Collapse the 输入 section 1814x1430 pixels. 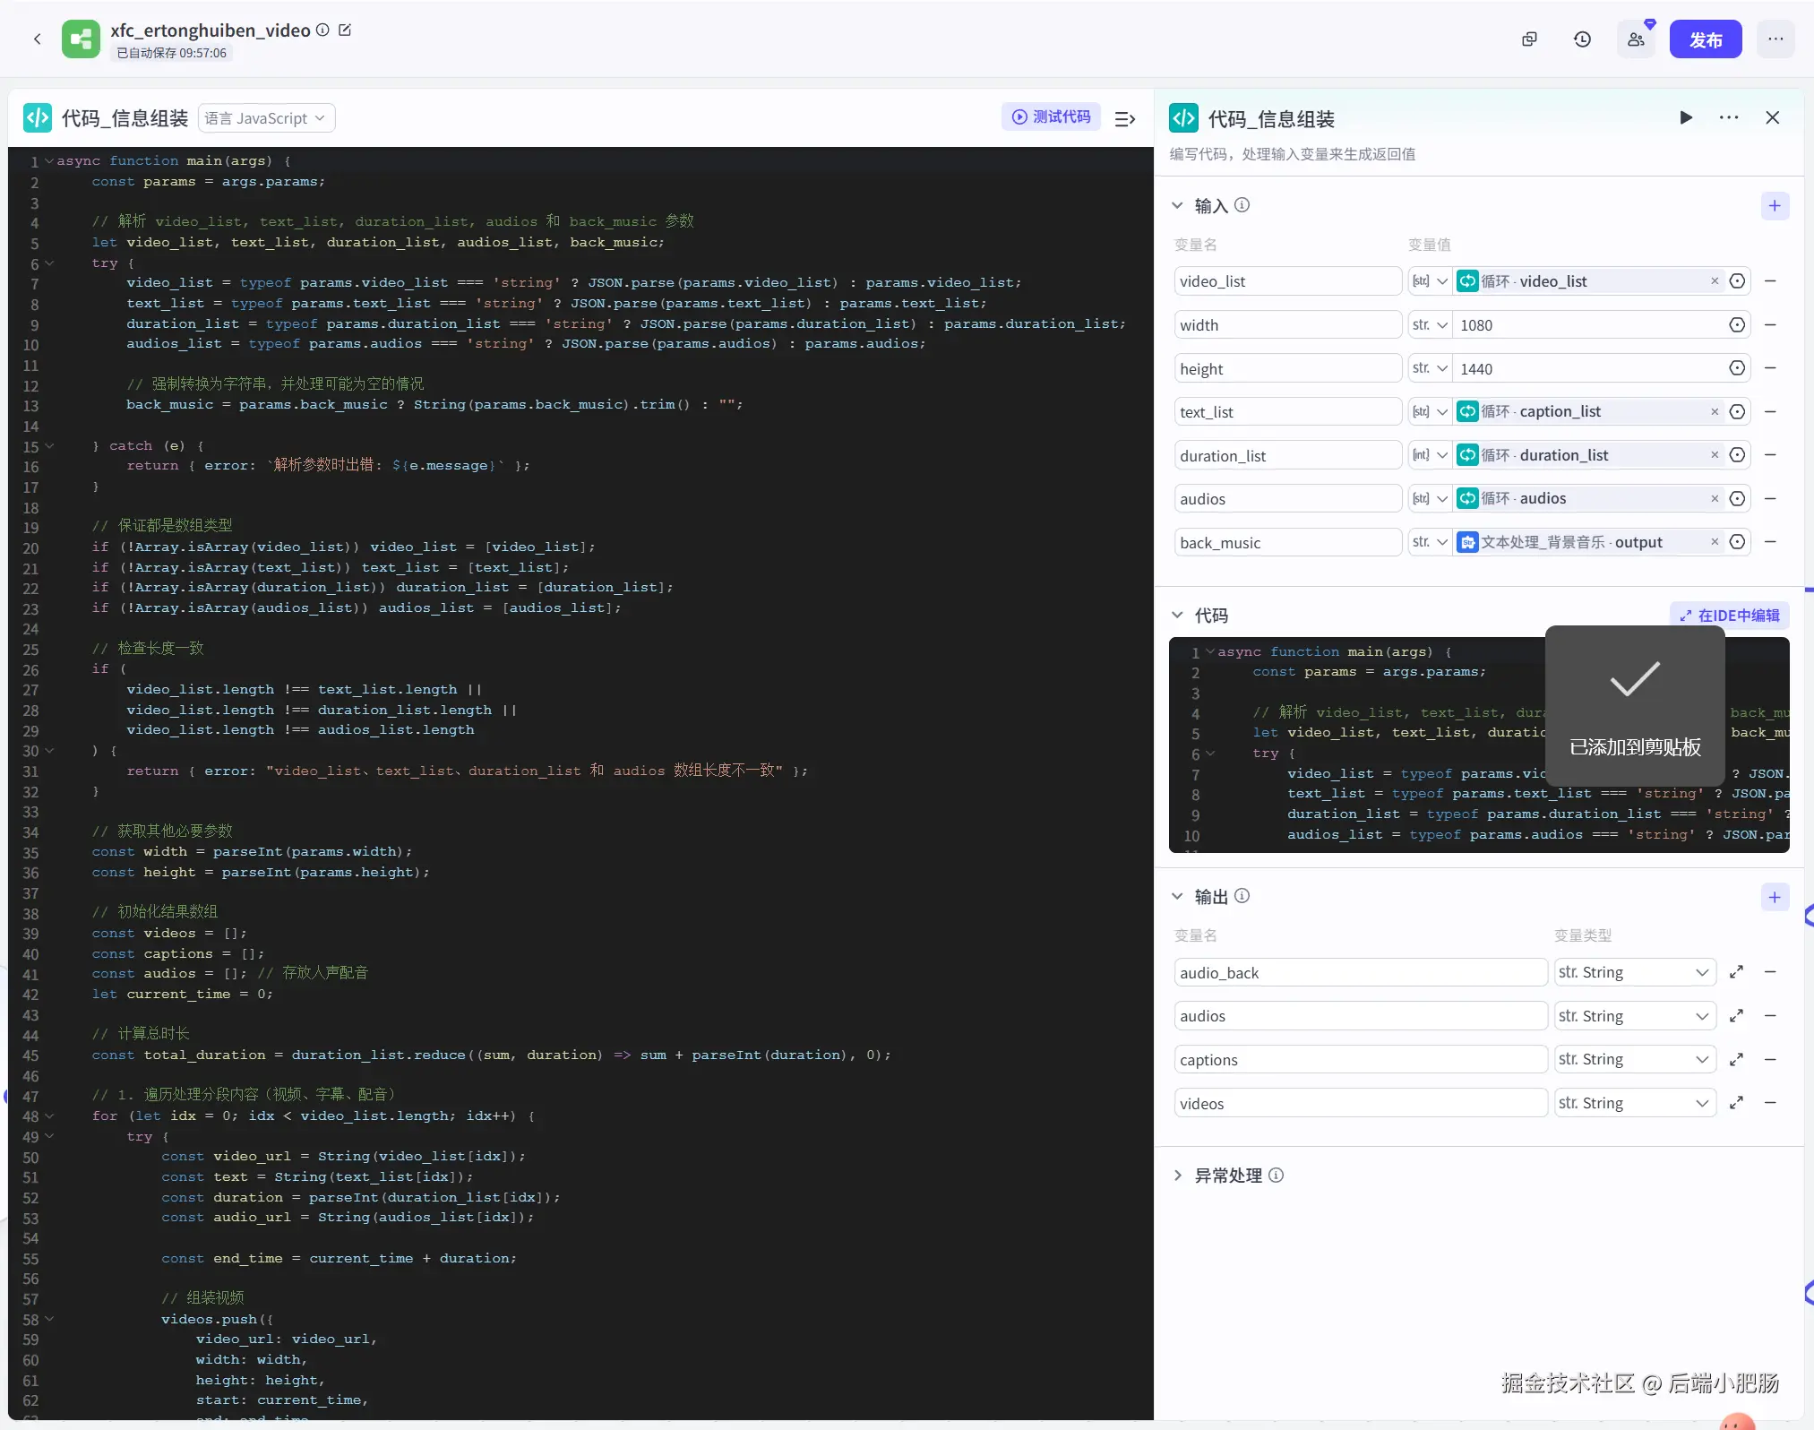(x=1177, y=206)
